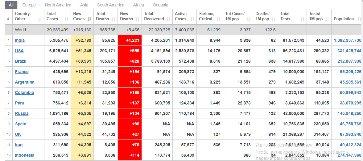Image resolution: width=363 pixels, height=161 pixels.
Task: Open the North America tab
Action: point(58,5)
